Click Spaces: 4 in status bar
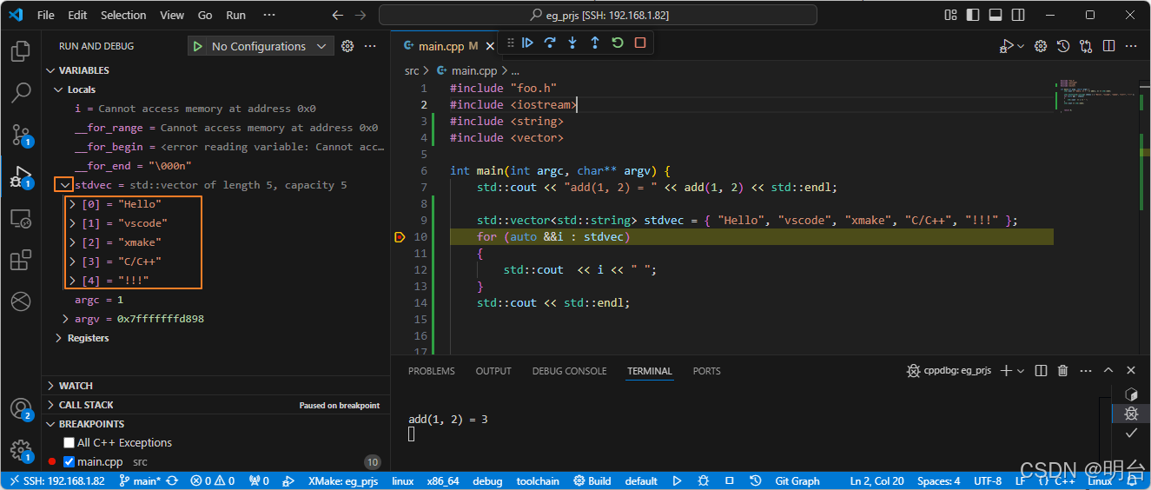1151x490 pixels. click(938, 480)
